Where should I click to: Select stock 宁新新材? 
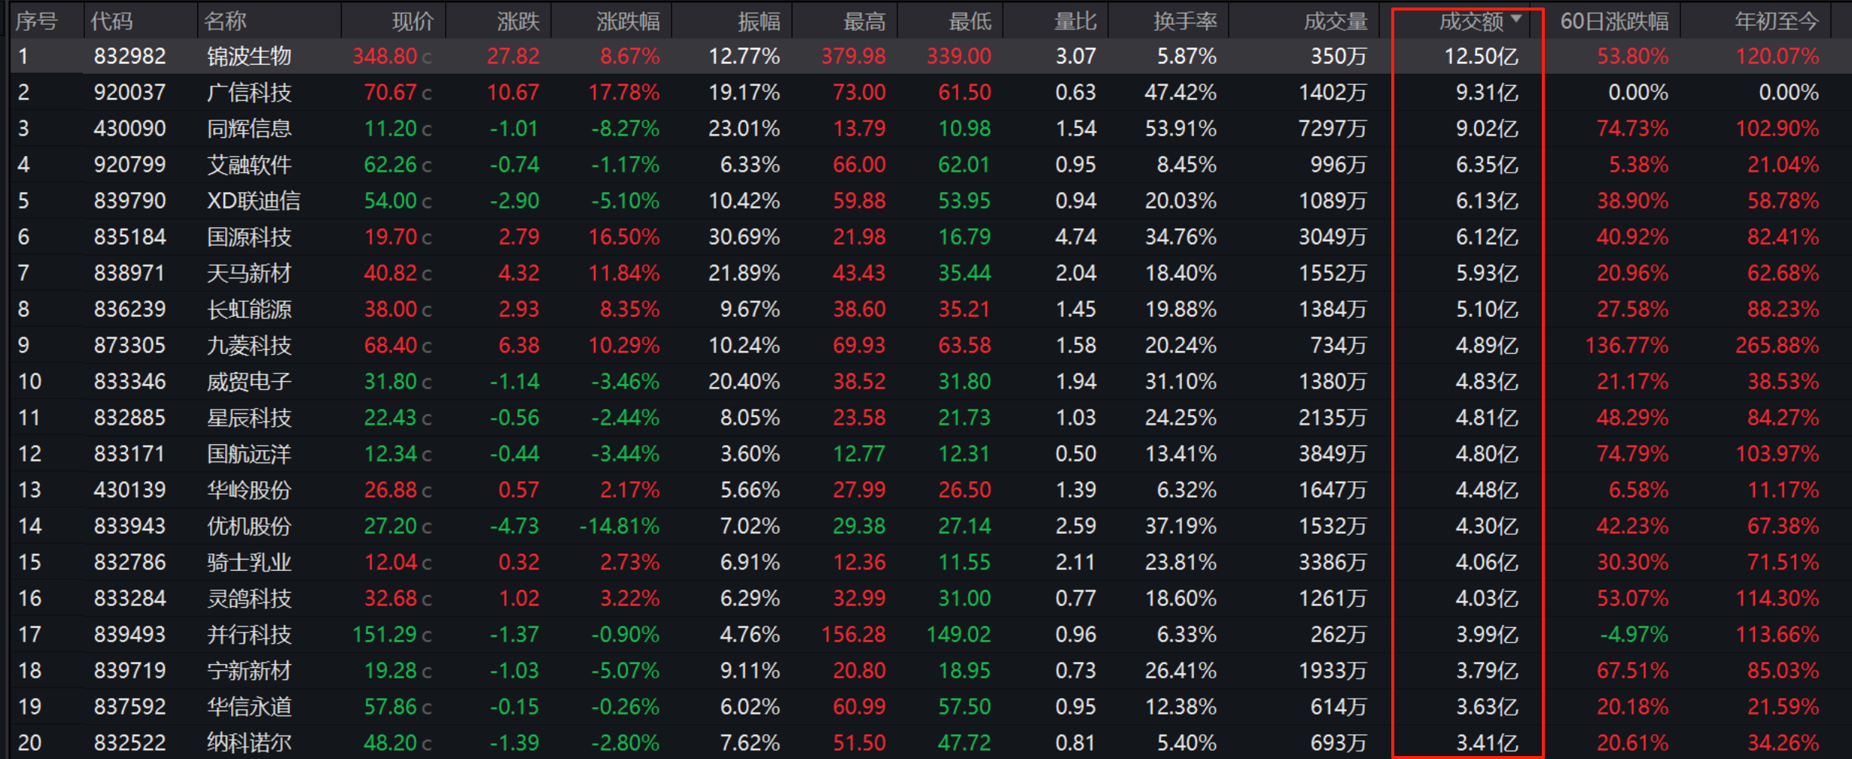point(249,671)
